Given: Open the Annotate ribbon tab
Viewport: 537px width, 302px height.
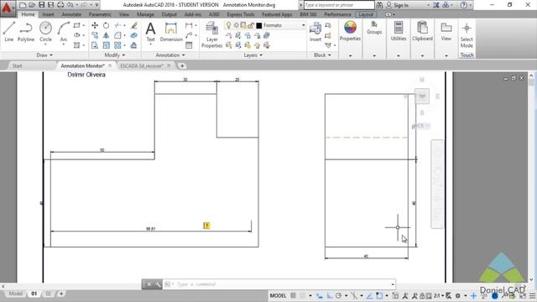Looking at the screenshot, I should click(x=71, y=14).
